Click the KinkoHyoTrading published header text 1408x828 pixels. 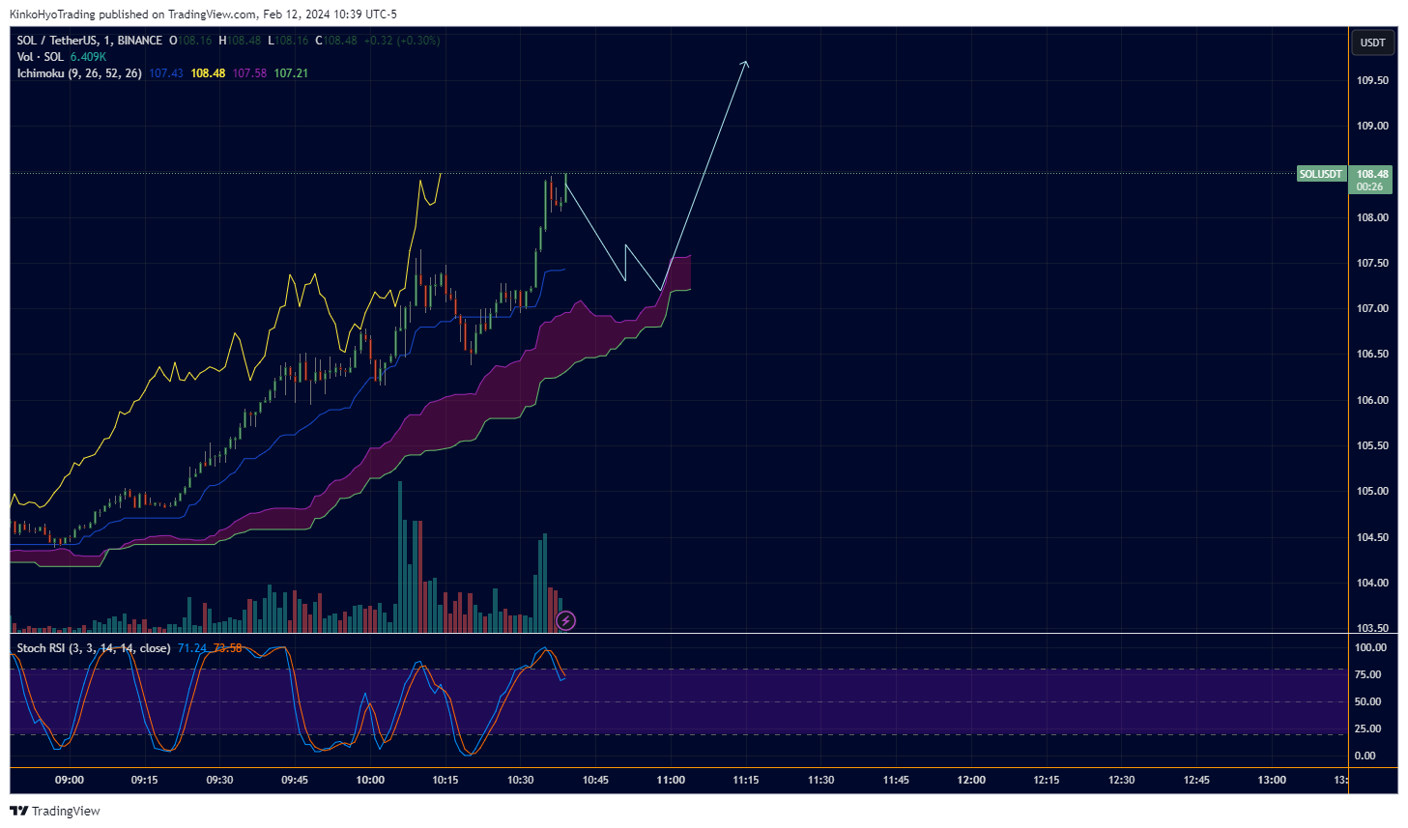[x=203, y=14]
